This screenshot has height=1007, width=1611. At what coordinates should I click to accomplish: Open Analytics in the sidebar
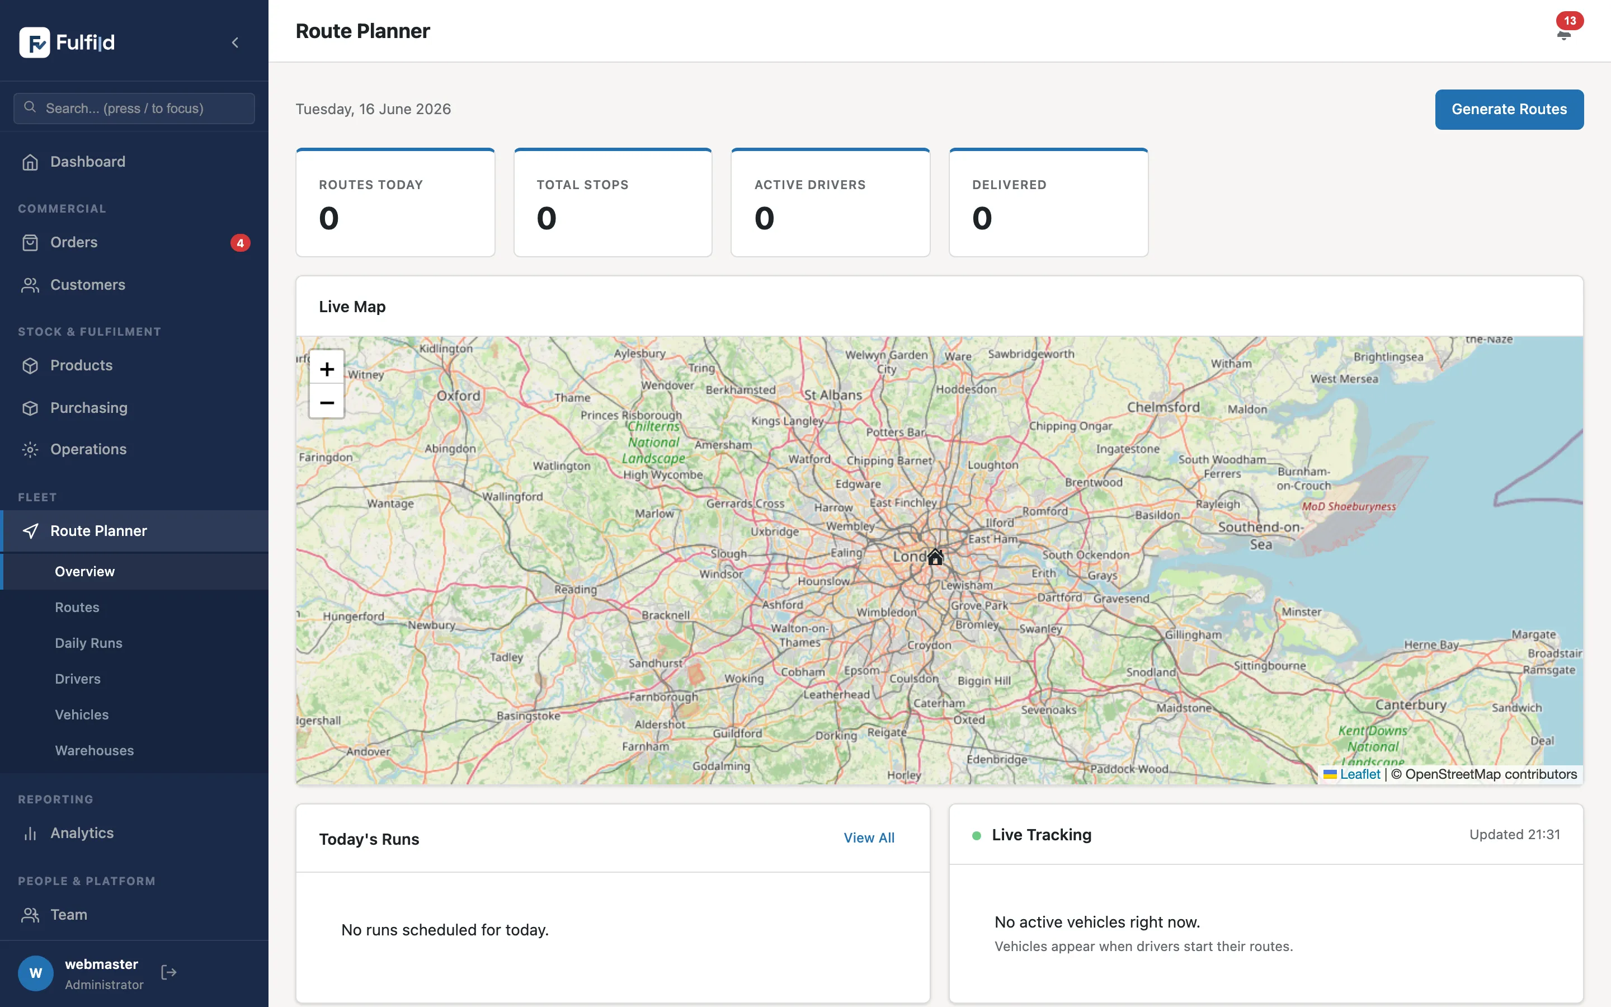(134, 833)
